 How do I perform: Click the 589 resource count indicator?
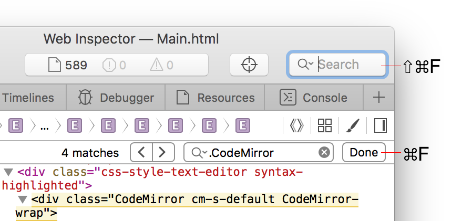pyautogui.click(x=67, y=65)
